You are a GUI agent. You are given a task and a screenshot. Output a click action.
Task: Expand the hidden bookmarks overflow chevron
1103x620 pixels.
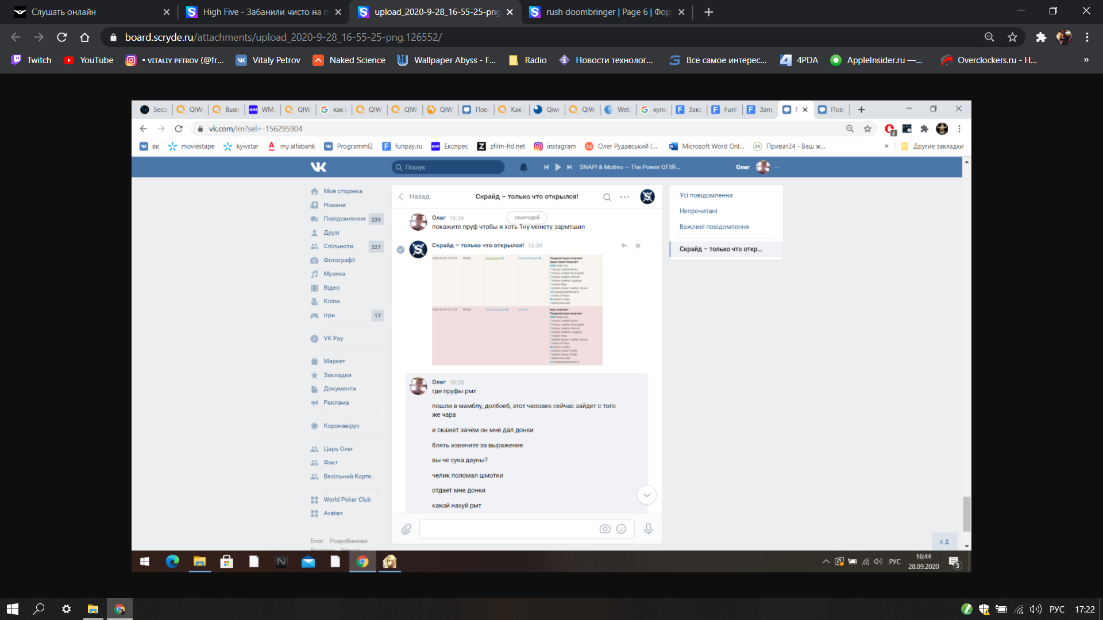click(1086, 60)
